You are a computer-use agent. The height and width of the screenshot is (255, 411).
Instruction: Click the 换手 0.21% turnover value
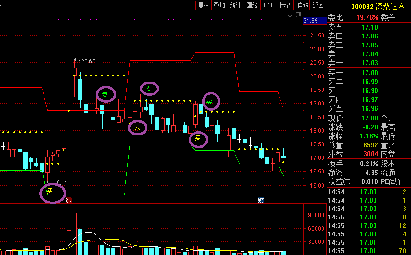pos(369,164)
